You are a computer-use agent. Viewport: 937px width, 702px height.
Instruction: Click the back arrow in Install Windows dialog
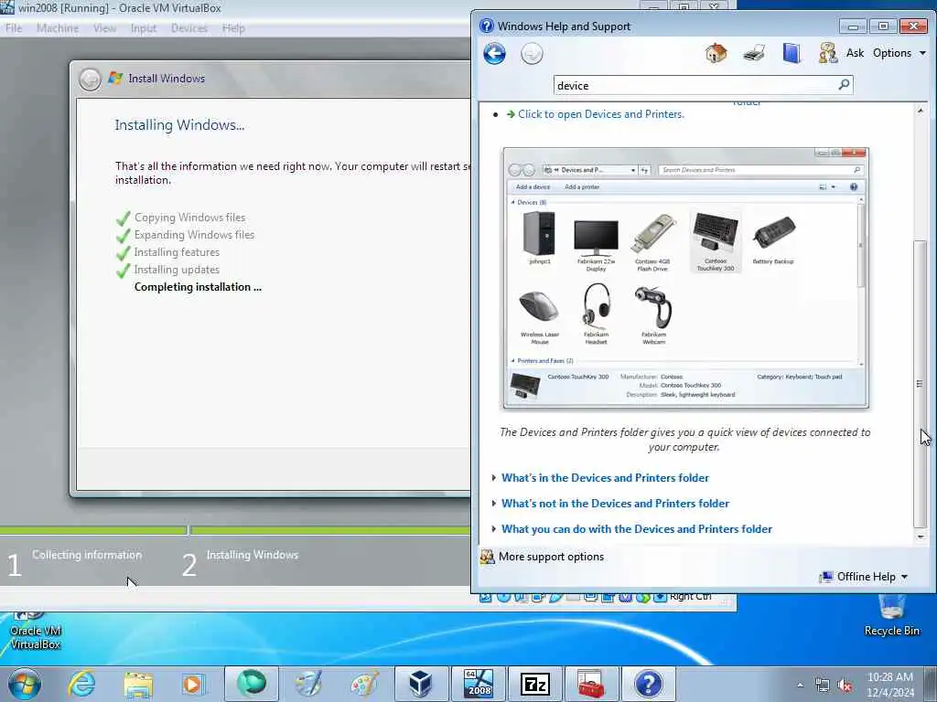pos(91,79)
